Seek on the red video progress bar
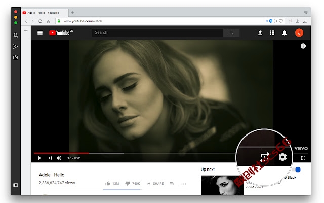 click(61, 153)
